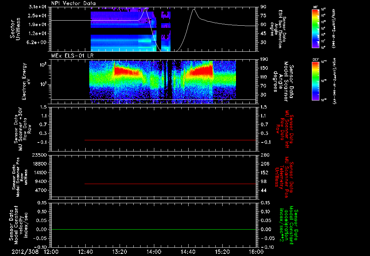Click the NF color bar legend
The image size is (370, 256).
315,28
